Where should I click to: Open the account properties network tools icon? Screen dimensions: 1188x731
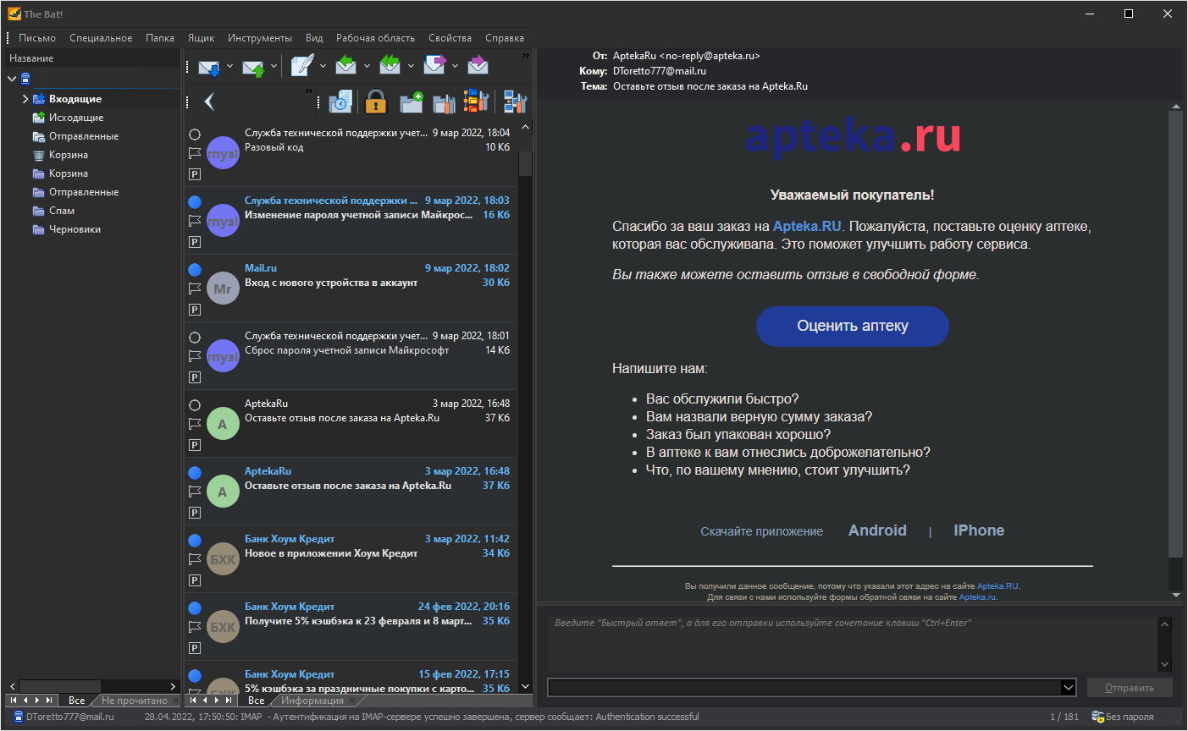515,102
